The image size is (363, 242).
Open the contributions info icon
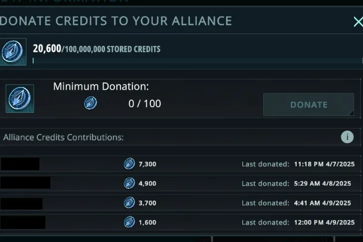[x=347, y=137]
